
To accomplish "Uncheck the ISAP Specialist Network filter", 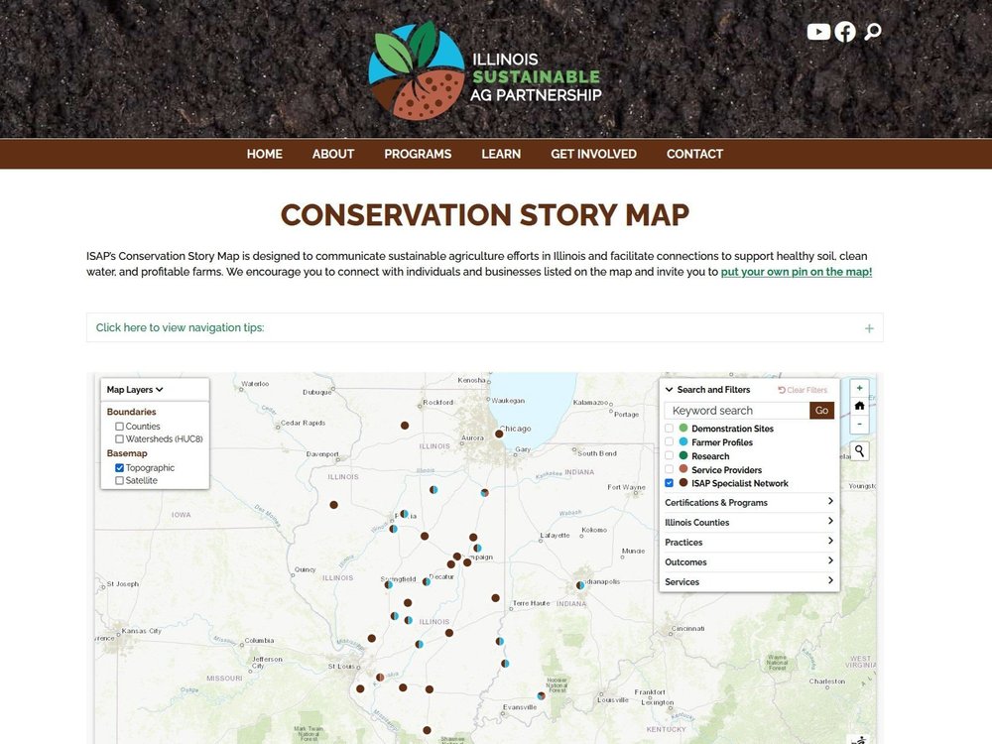I will (670, 483).
